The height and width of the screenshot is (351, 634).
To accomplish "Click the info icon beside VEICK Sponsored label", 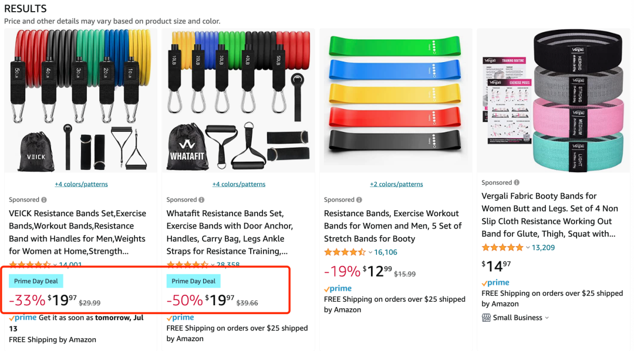I will (43, 200).
